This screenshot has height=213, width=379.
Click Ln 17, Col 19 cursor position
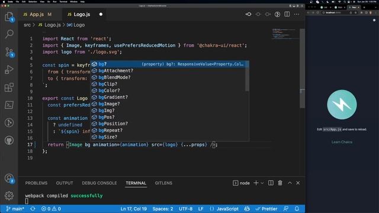[x=133, y=209]
